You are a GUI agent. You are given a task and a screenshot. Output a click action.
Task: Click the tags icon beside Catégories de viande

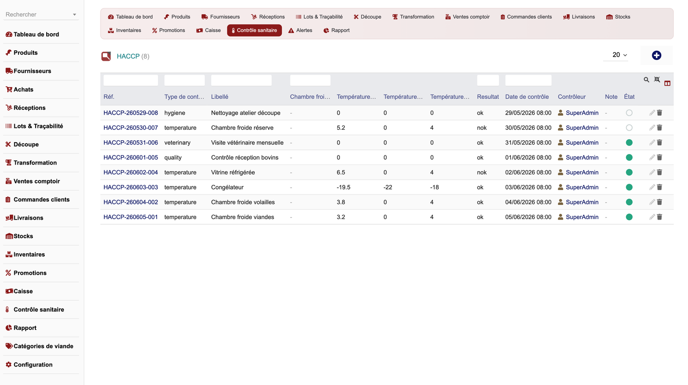tap(9, 346)
